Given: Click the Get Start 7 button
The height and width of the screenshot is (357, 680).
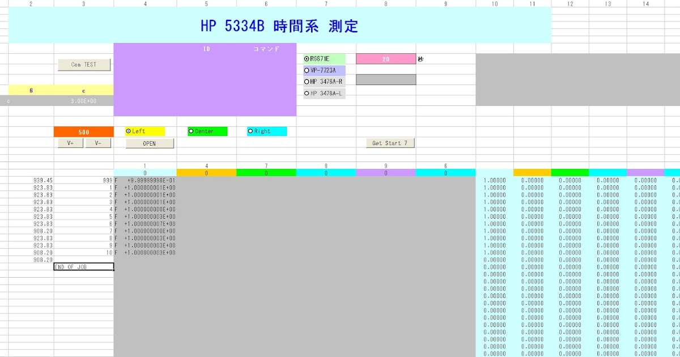Looking at the screenshot, I should pyautogui.click(x=390, y=143).
